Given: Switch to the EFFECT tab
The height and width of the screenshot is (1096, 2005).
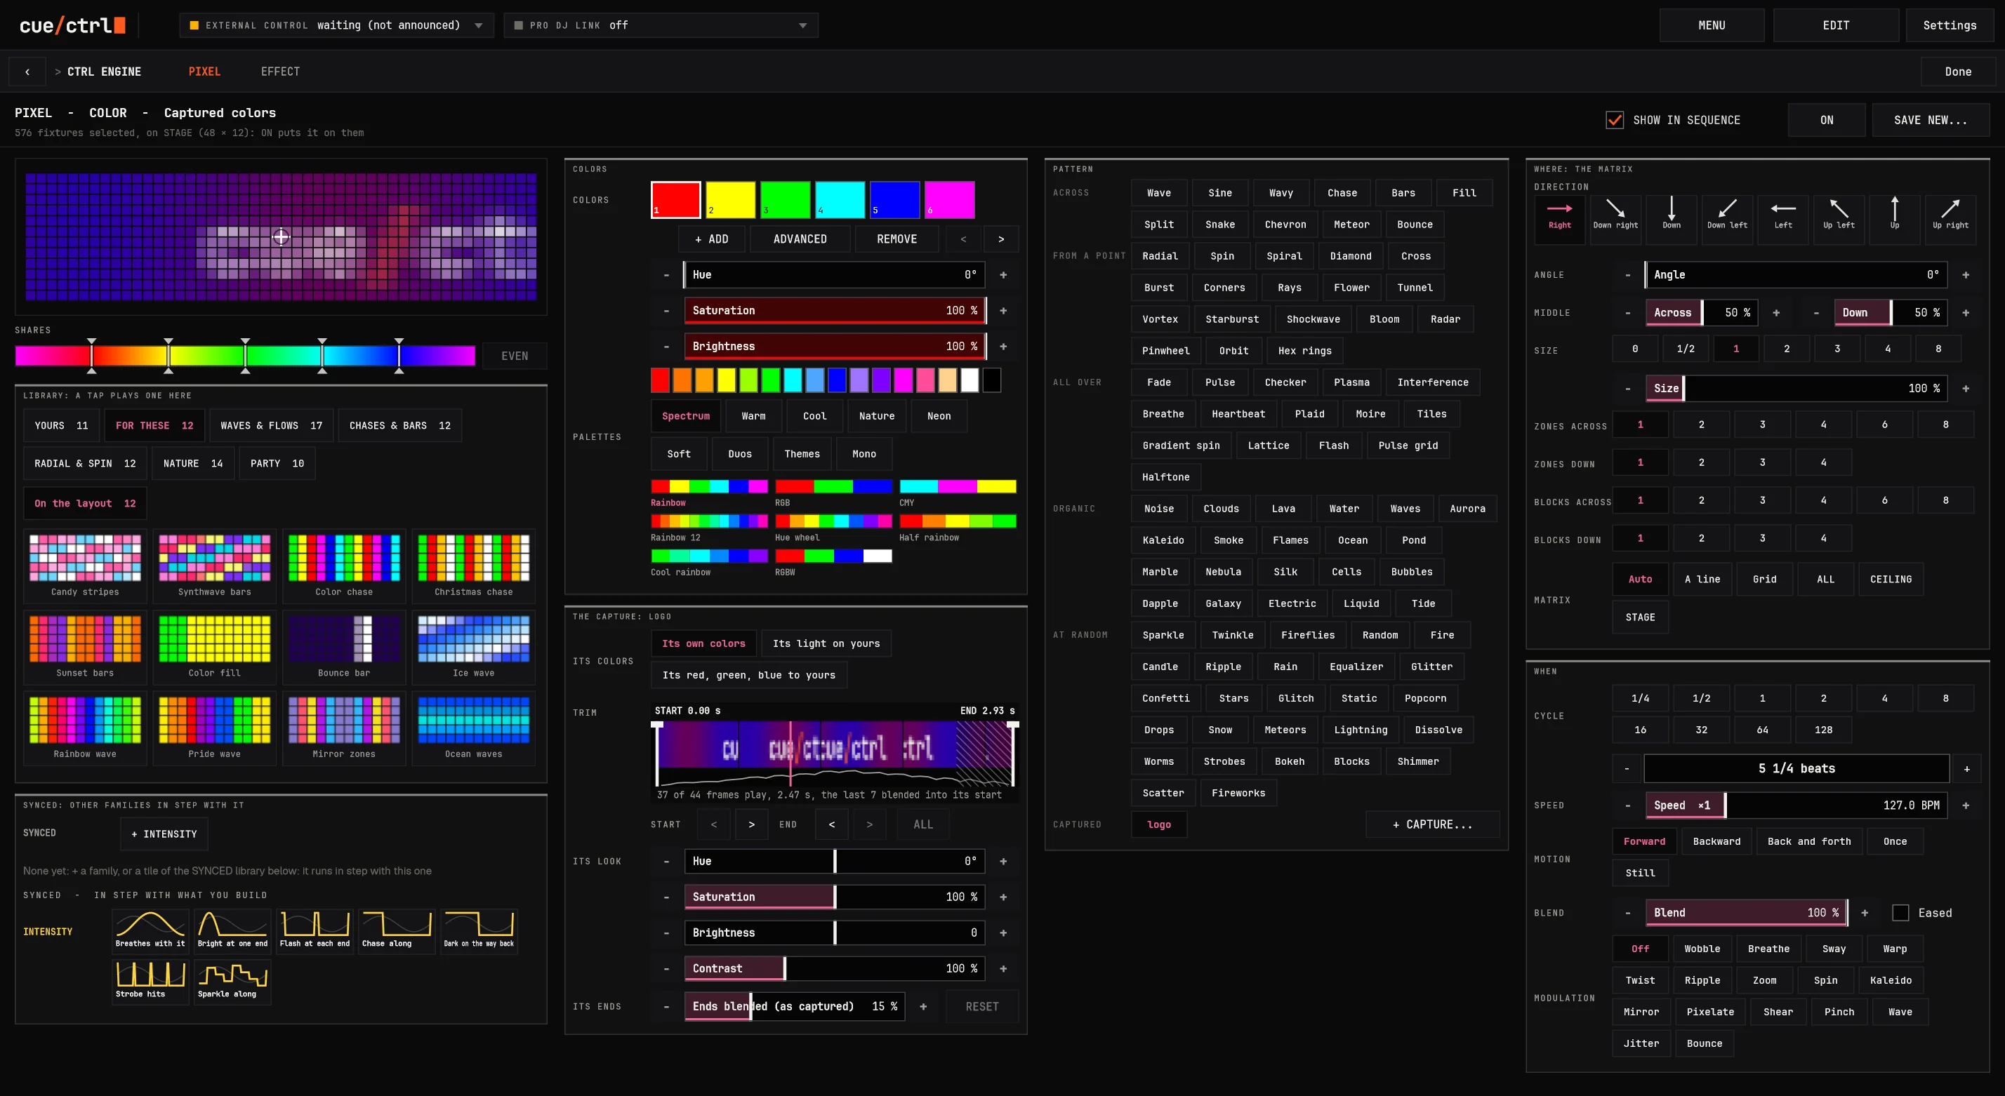Looking at the screenshot, I should (x=280, y=72).
